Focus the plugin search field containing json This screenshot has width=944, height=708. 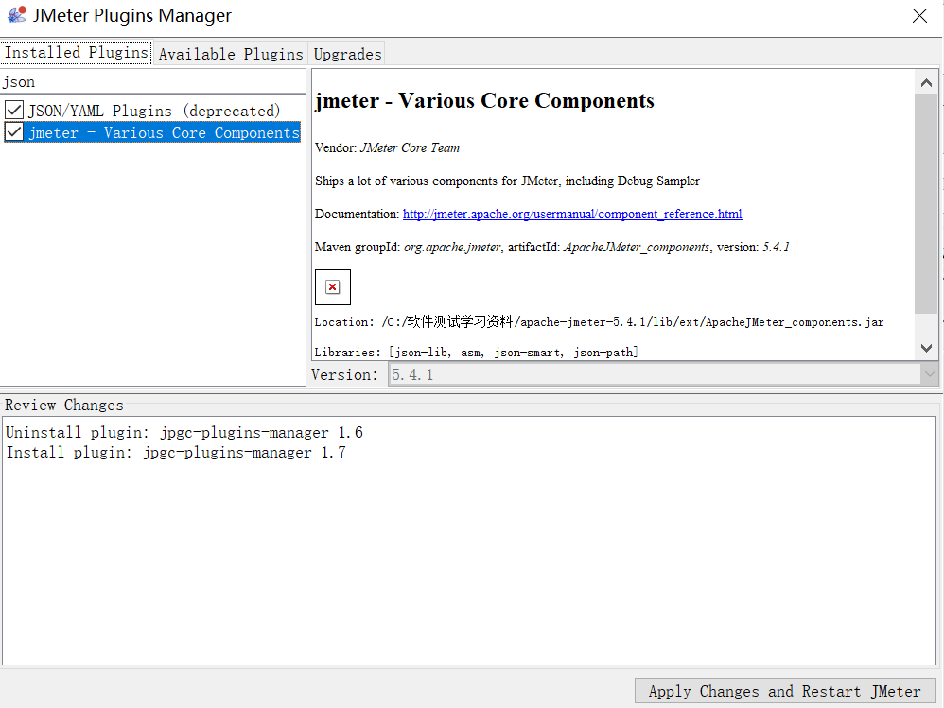click(152, 82)
